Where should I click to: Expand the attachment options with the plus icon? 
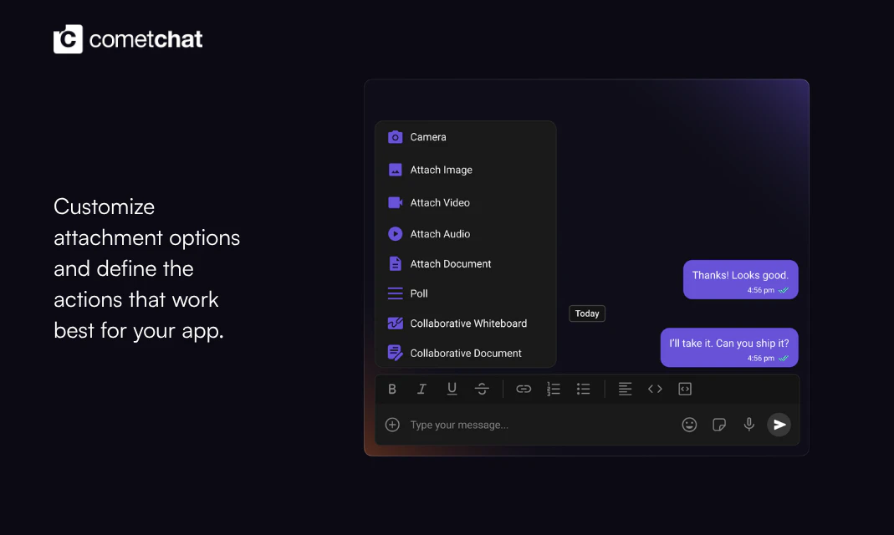(392, 425)
